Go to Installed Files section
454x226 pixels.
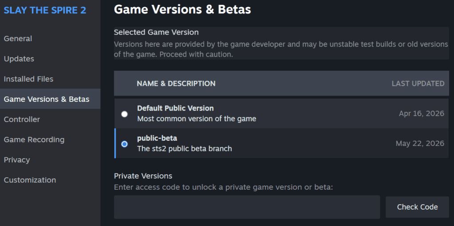click(x=28, y=79)
